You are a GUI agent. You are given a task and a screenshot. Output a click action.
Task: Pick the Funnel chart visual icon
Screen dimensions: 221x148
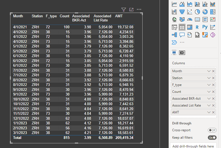pyautogui.click(x=182, y=12)
